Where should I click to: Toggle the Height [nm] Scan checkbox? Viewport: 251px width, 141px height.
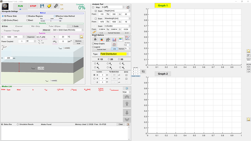click(x=96, y=11)
